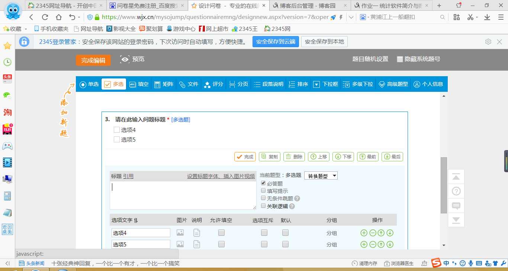Add a multiple-choice question (多选)
Viewport: 508px width, 271px height.
(114, 84)
